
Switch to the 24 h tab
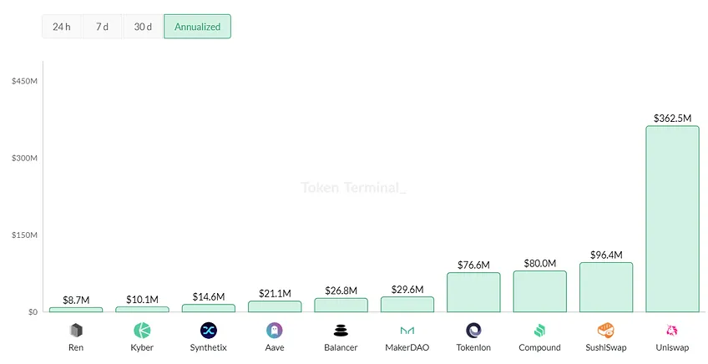click(x=62, y=27)
